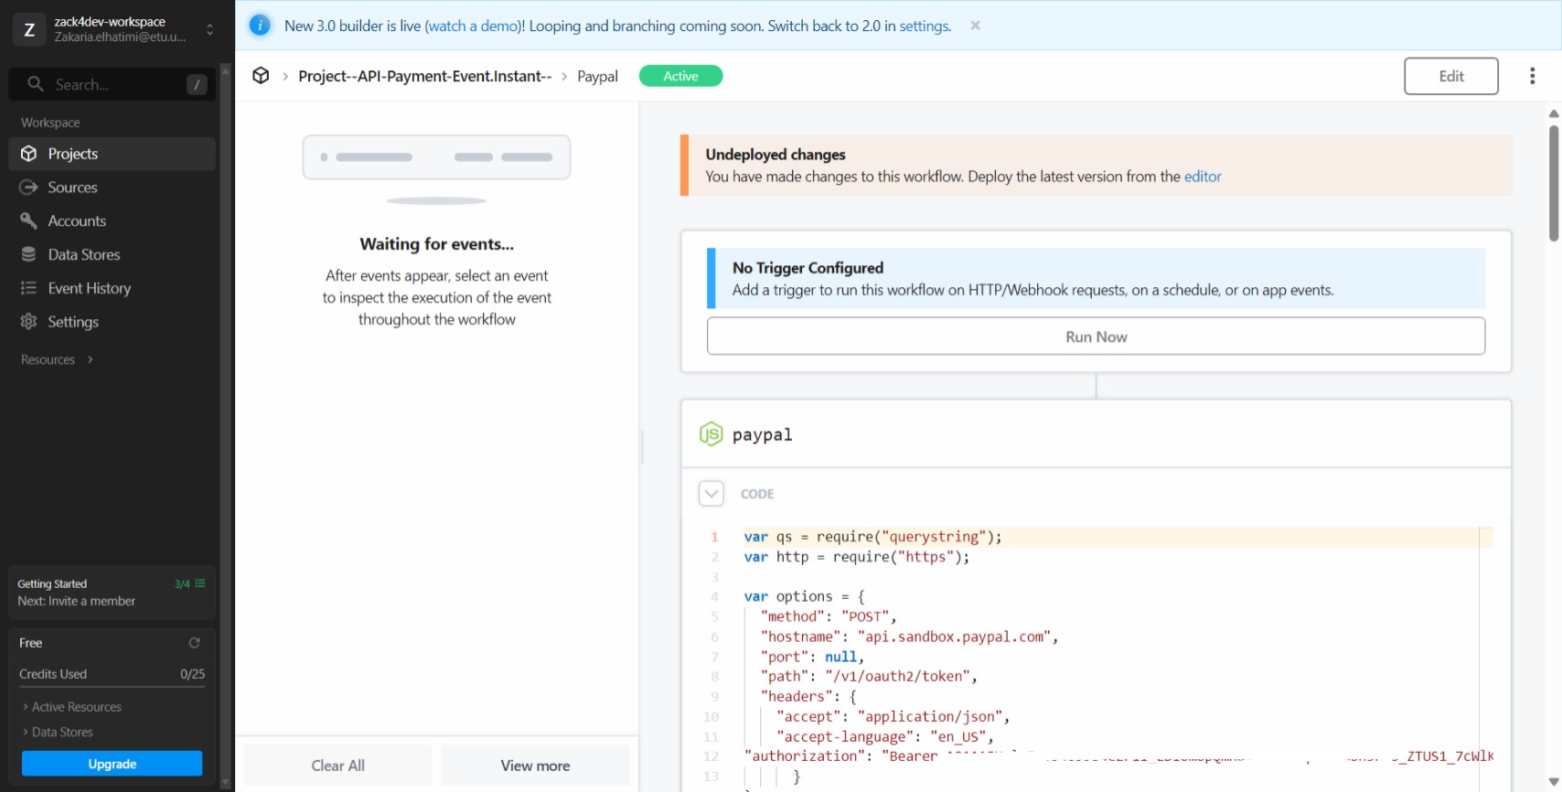Open the Getting Started checklist
The image size is (1562, 792).
(x=112, y=593)
